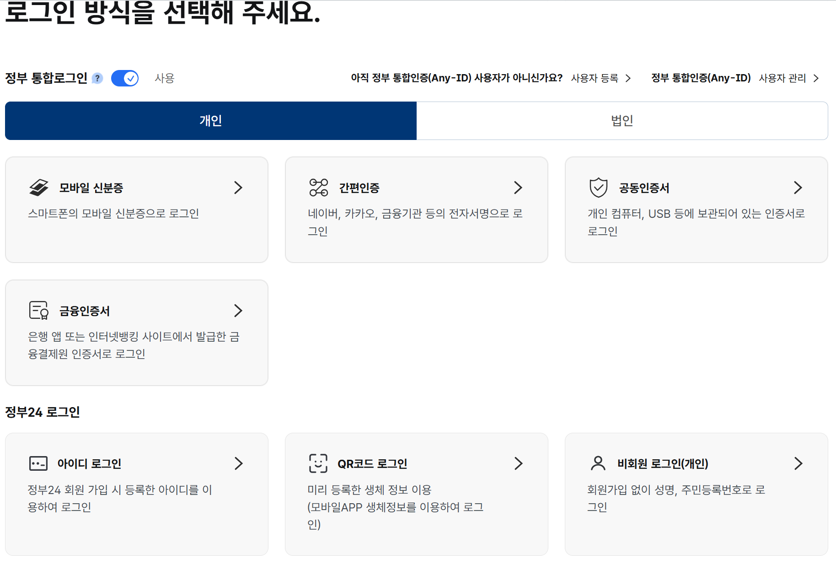This screenshot has height=570, width=836.
Task: Click the chevron on 비회원 로그인(개인) card
Action: tap(798, 463)
